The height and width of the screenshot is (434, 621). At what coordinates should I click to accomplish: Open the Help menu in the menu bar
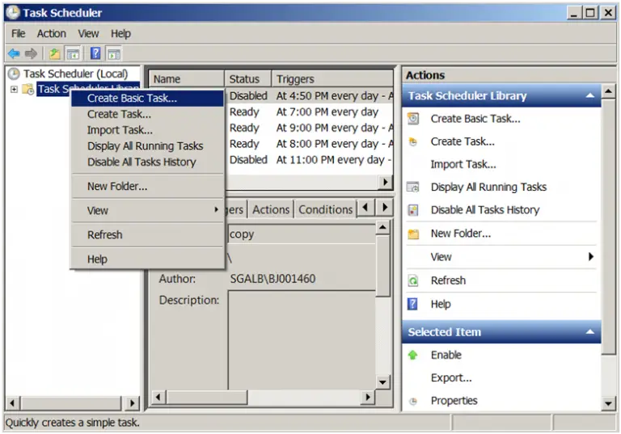[120, 34]
